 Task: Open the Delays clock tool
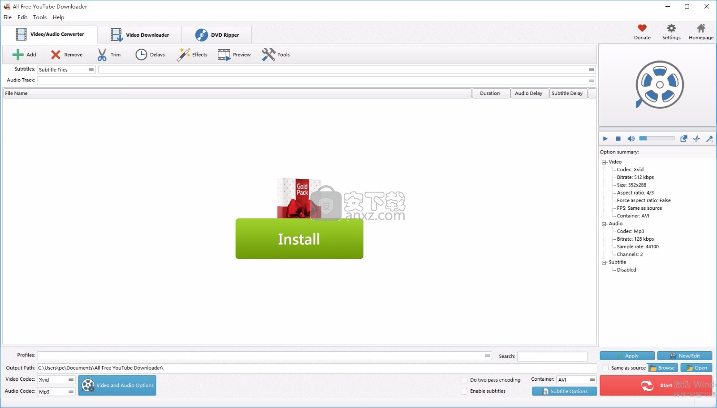141,55
